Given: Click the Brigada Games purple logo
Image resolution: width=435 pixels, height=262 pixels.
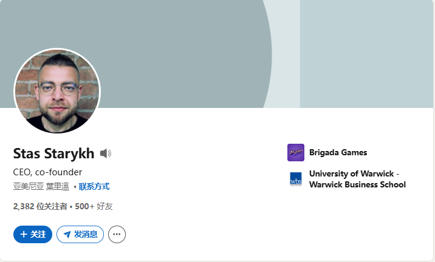Looking at the screenshot, I should (x=295, y=152).
